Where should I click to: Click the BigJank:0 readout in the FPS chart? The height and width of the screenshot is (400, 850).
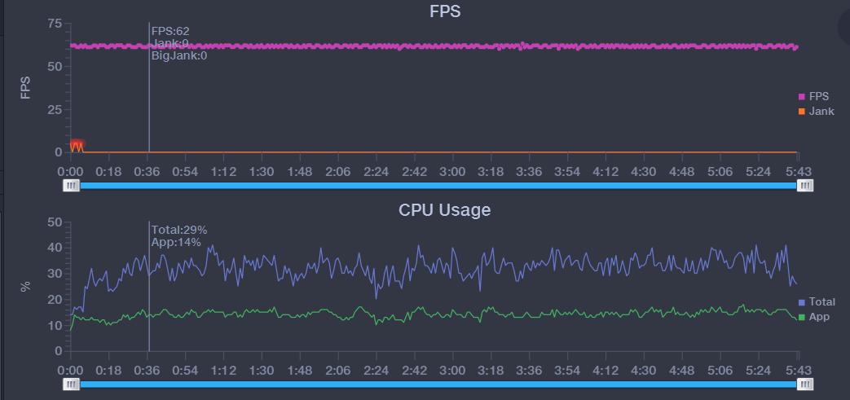[178, 55]
